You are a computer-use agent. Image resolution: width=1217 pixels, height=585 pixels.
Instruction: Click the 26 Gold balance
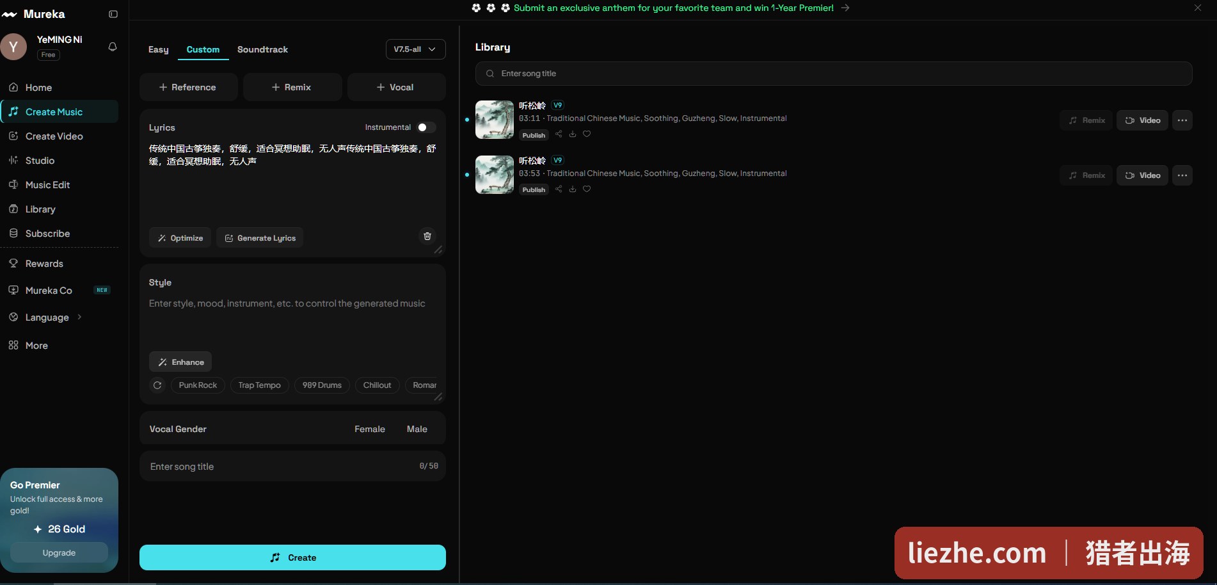tap(59, 529)
